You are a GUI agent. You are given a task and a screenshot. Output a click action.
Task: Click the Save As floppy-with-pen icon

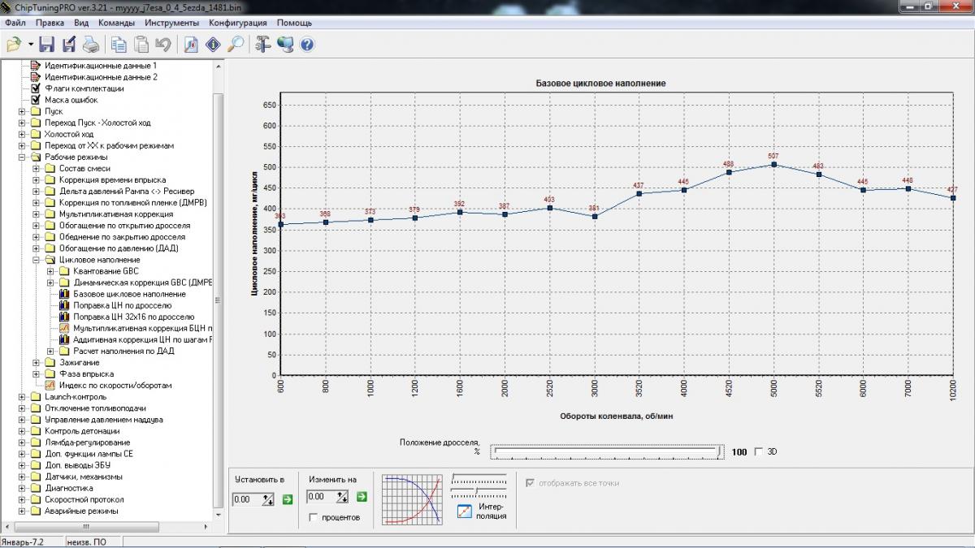(x=69, y=44)
